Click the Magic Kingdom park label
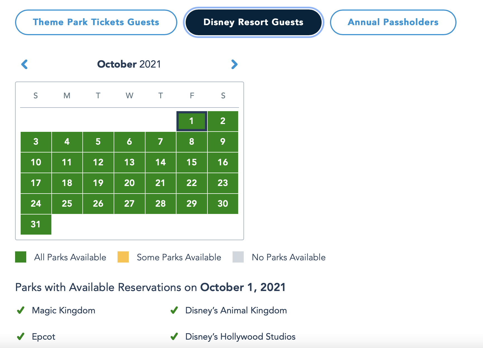The width and height of the screenshot is (483, 348). tap(64, 310)
